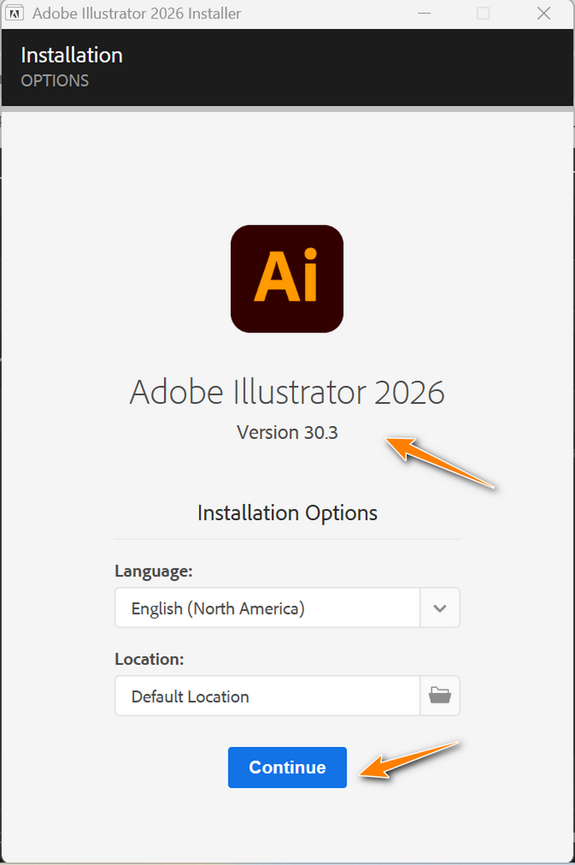575x865 pixels.
Task: Click the Default Location field
Action: (267, 695)
